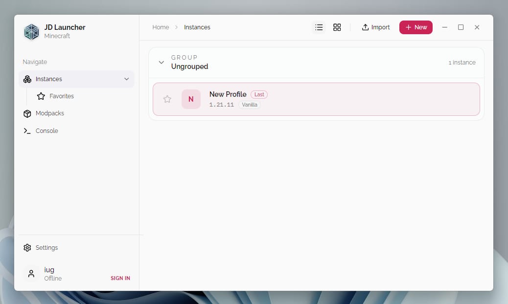
Task: Click the Last badge
Action: pyautogui.click(x=259, y=94)
